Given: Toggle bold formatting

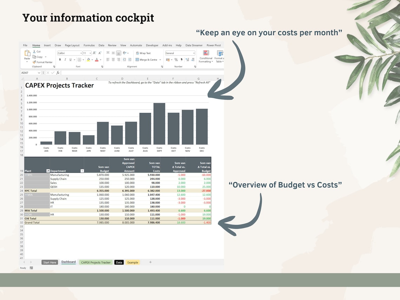Looking at the screenshot, I should [60, 59].
